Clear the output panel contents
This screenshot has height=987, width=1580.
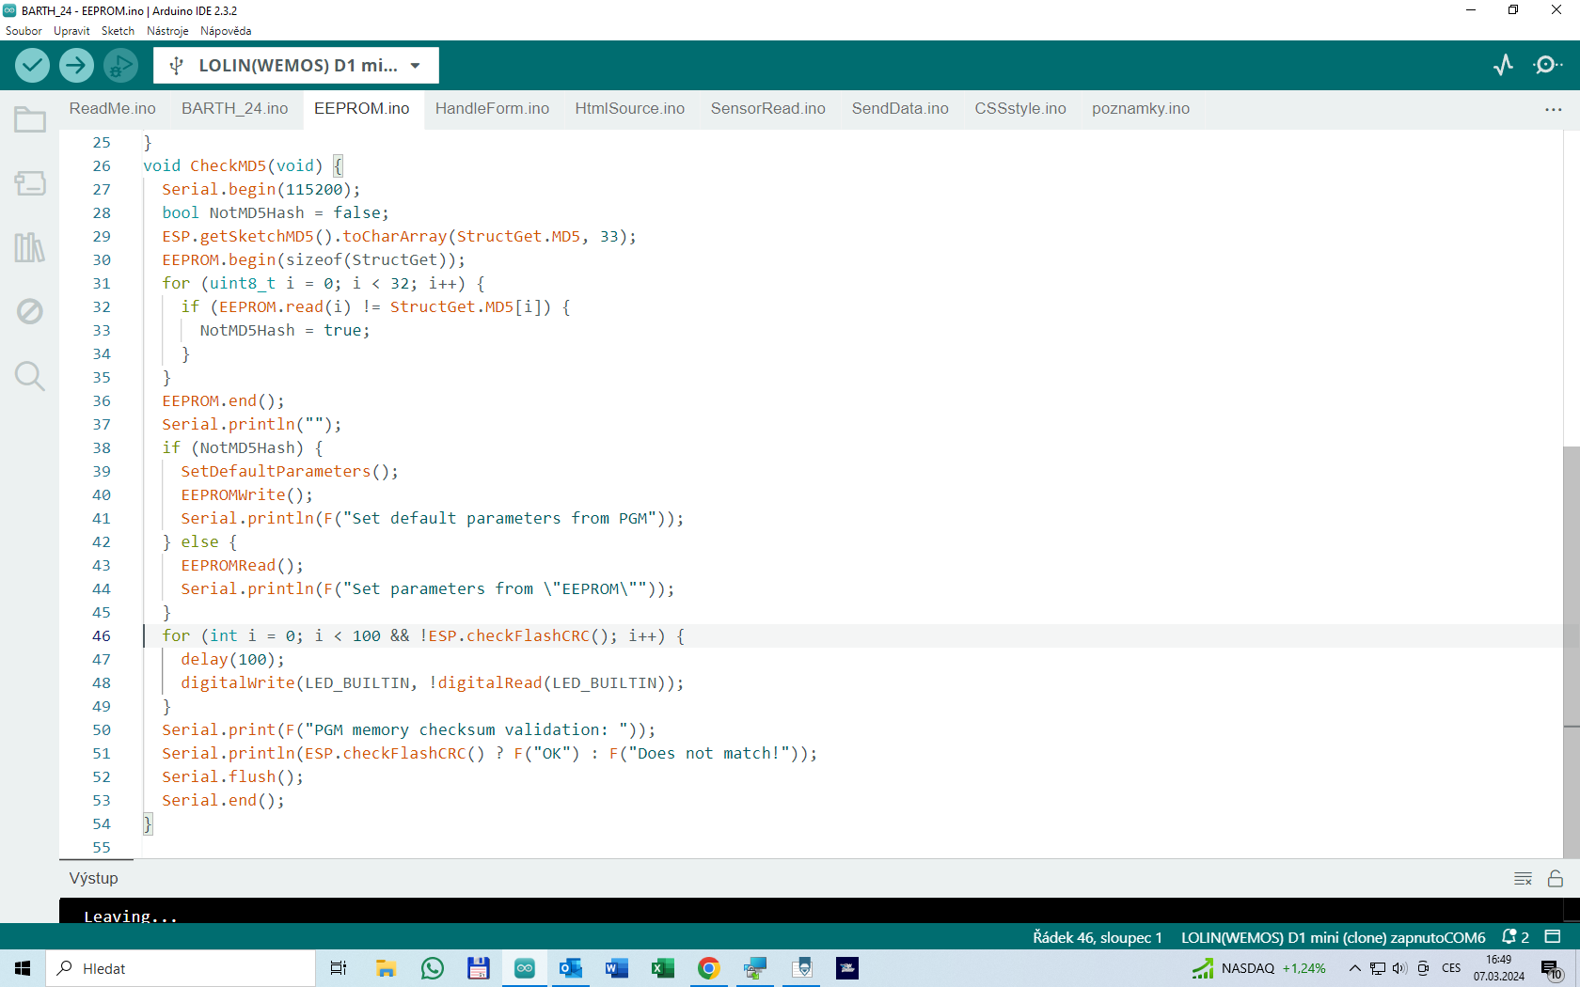1523,879
